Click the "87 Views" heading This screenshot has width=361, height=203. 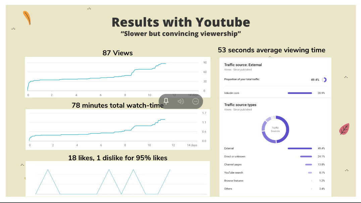pyautogui.click(x=118, y=53)
